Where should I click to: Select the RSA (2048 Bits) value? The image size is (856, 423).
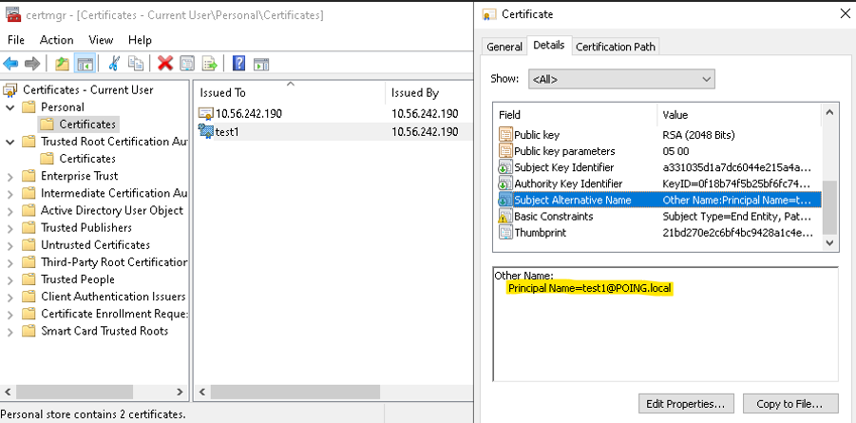tap(698, 135)
